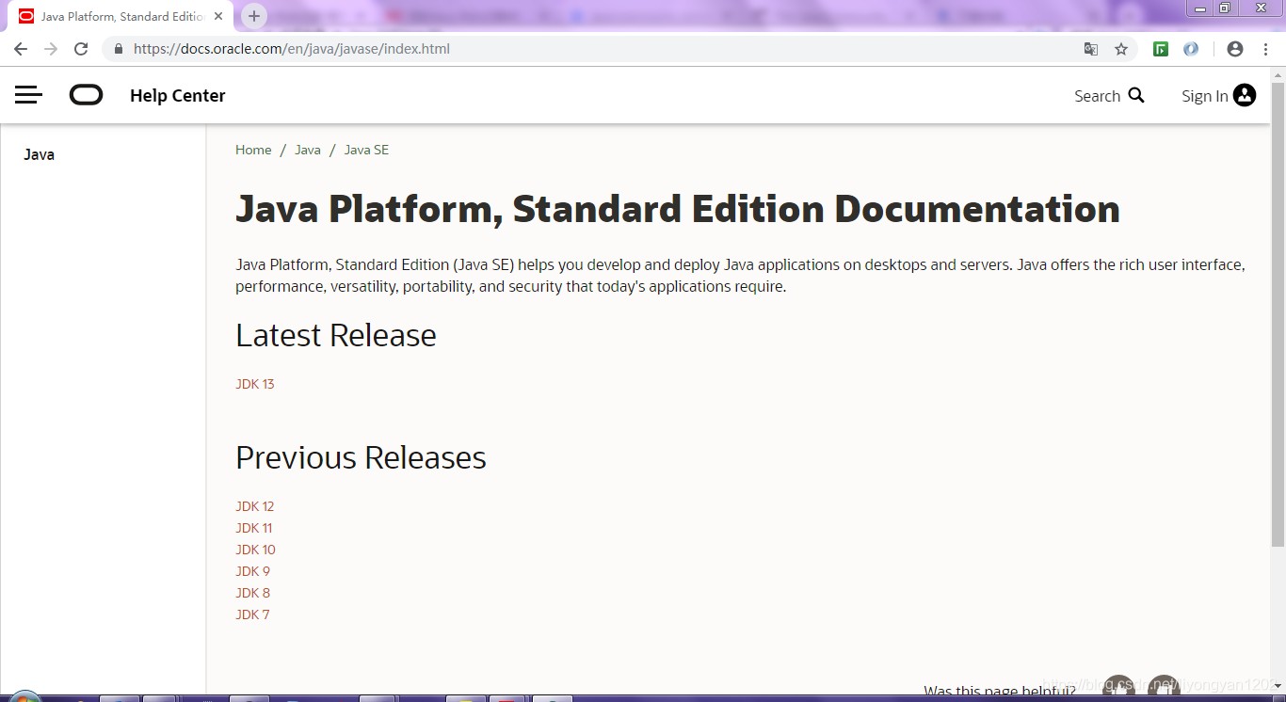The width and height of the screenshot is (1286, 702).
Task: Click the browser forward arrow
Action: (51, 49)
